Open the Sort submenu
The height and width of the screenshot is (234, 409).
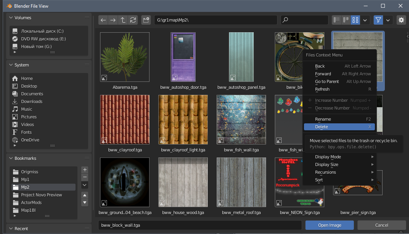tap(339, 180)
